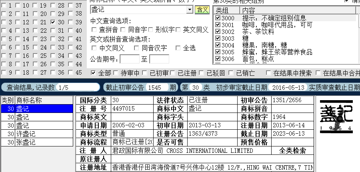Select the 许盏记 result row
Viewport: 360px width, 172px height.
point(37,134)
